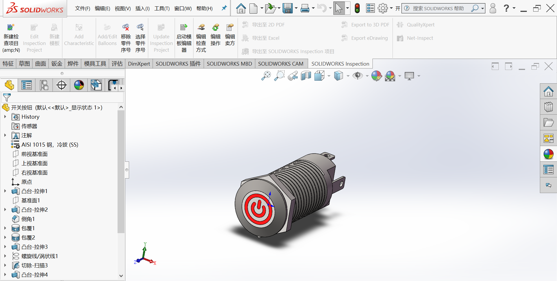Open Display Style dropdown arrow
The height and width of the screenshot is (281, 557).
pos(348,76)
